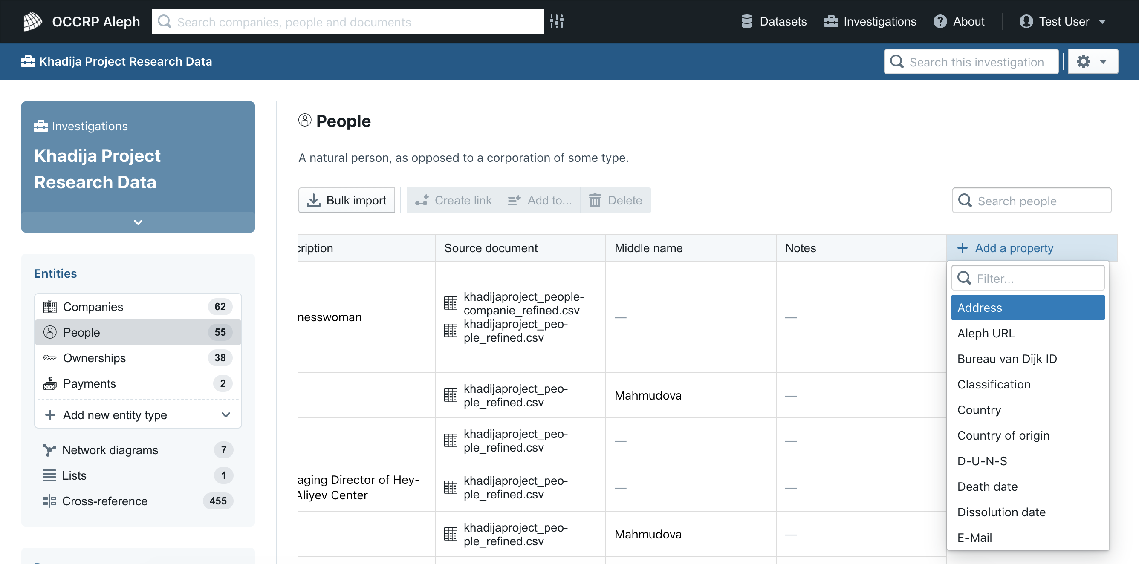Click the magnifier icon in Search people

pos(965,201)
